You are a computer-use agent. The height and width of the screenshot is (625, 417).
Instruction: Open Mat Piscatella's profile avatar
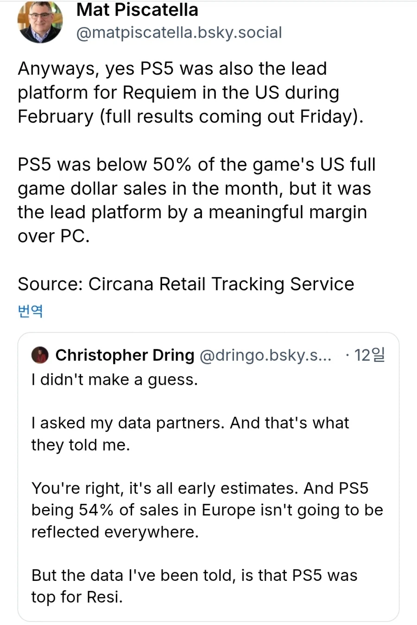click(x=40, y=21)
